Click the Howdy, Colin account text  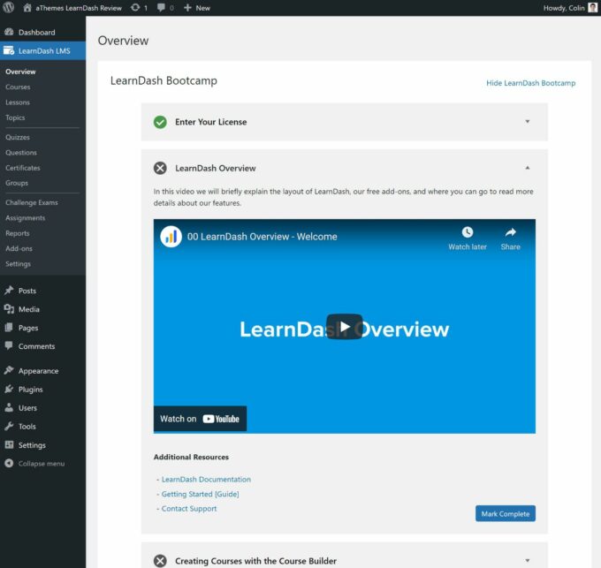point(564,8)
